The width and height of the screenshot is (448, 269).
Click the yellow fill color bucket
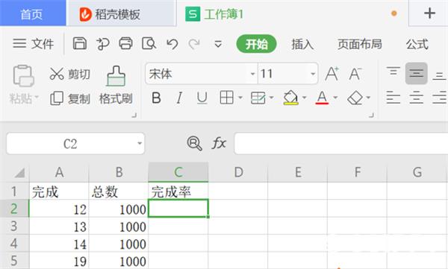tap(291, 98)
